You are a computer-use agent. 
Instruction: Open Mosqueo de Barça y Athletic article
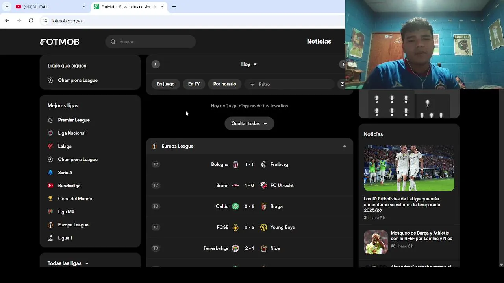point(421,236)
